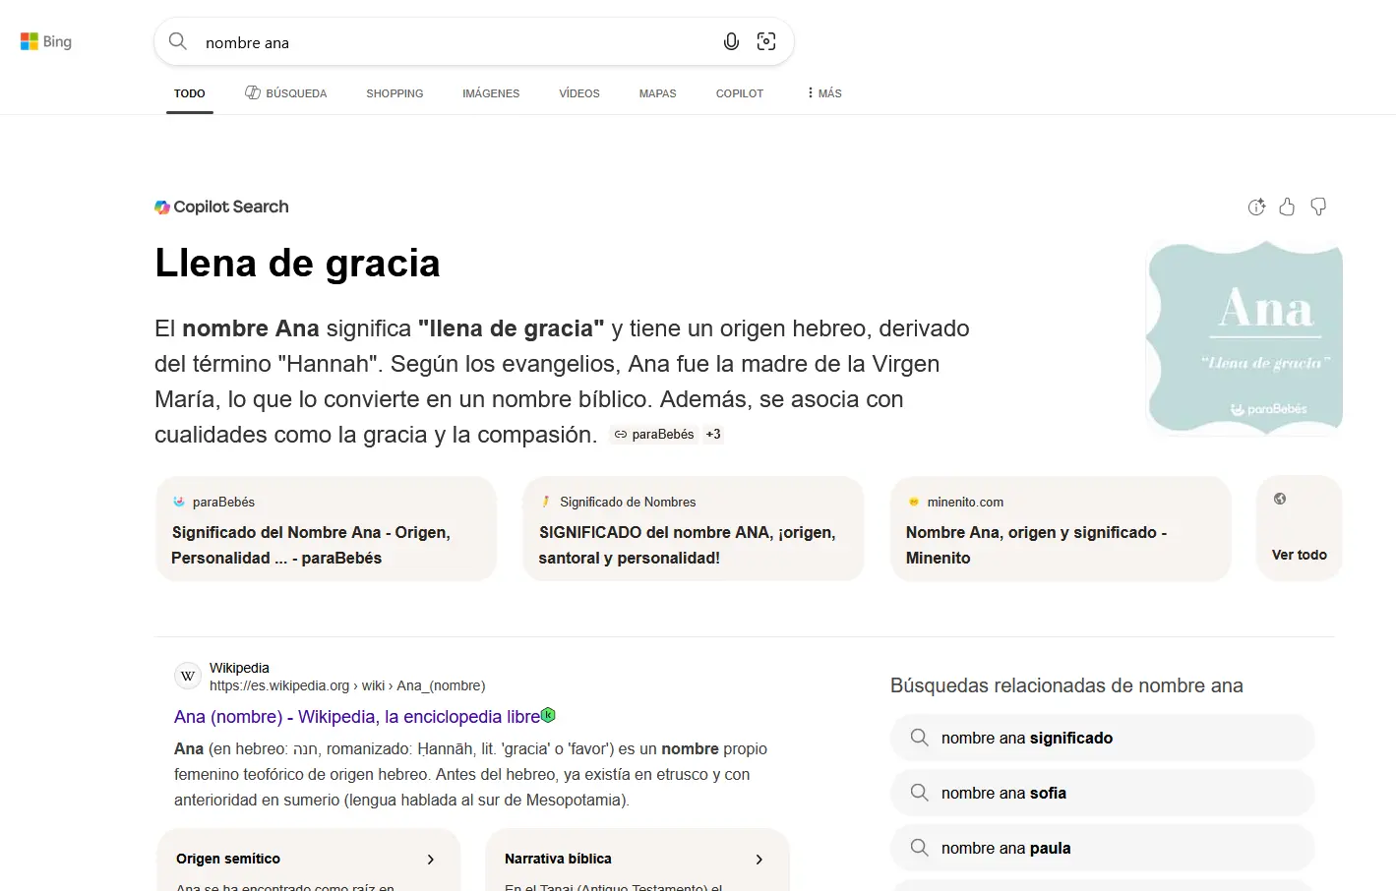The image size is (1396, 891).
Task: Activate voice search with the microphone icon
Action: coord(731,41)
